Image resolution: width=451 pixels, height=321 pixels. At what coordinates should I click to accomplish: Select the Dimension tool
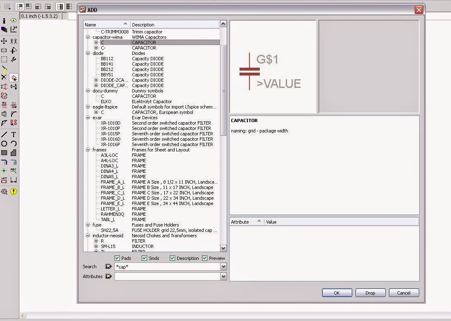click(14, 180)
